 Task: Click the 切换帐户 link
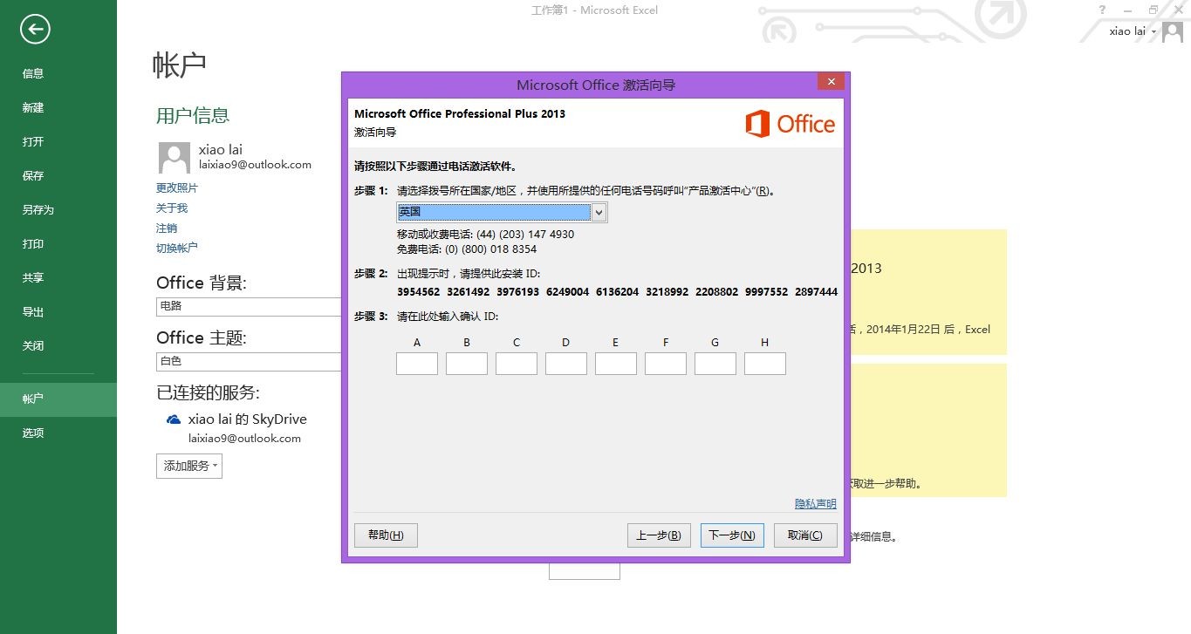click(x=177, y=249)
